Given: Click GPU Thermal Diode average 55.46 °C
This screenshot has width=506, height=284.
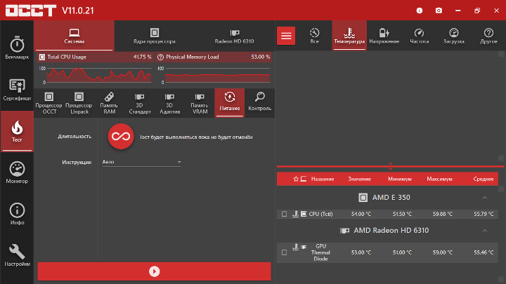Looking at the screenshot, I should click(484, 252).
